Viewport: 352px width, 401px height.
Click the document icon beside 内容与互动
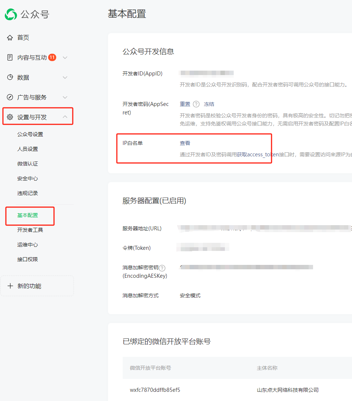10,57
